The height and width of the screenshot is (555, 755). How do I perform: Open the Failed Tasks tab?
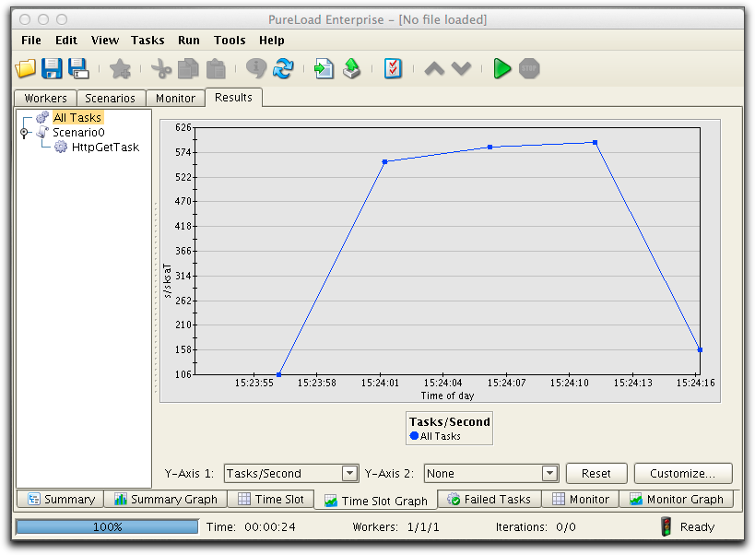tap(490, 499)
